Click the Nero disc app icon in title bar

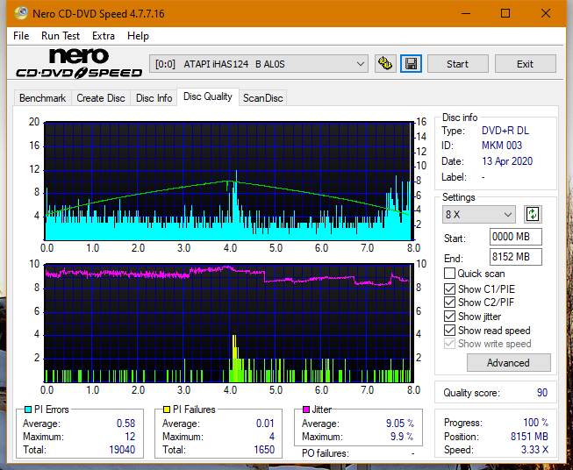[21, 13]
